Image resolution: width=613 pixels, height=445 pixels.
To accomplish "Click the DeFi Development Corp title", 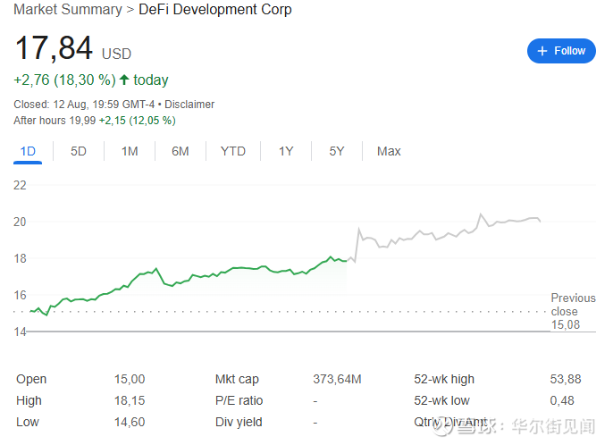I will (215, 10).
